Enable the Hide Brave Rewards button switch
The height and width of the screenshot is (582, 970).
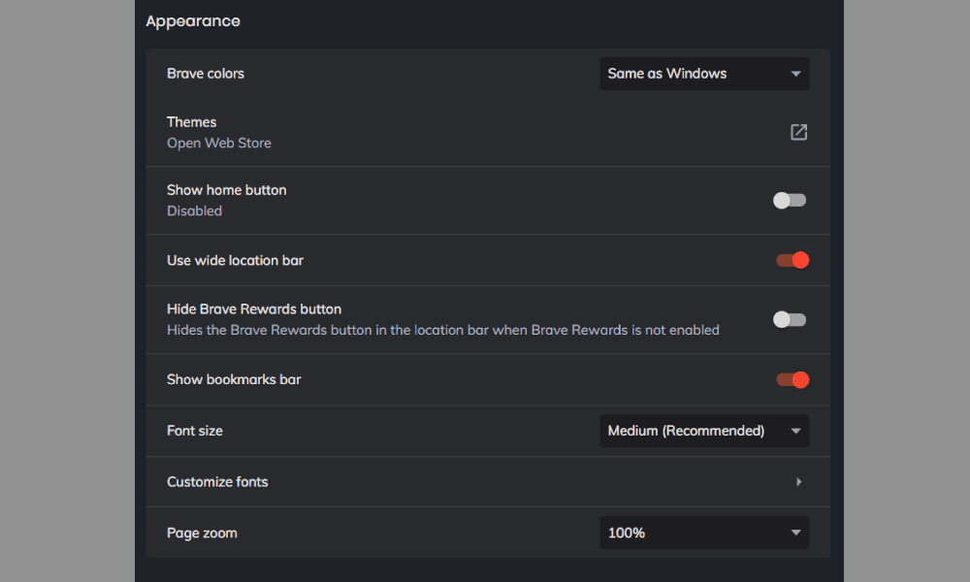click(x=790, y=320)
